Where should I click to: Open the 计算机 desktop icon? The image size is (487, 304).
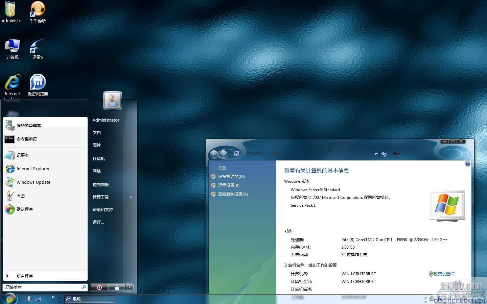point(12,49)
